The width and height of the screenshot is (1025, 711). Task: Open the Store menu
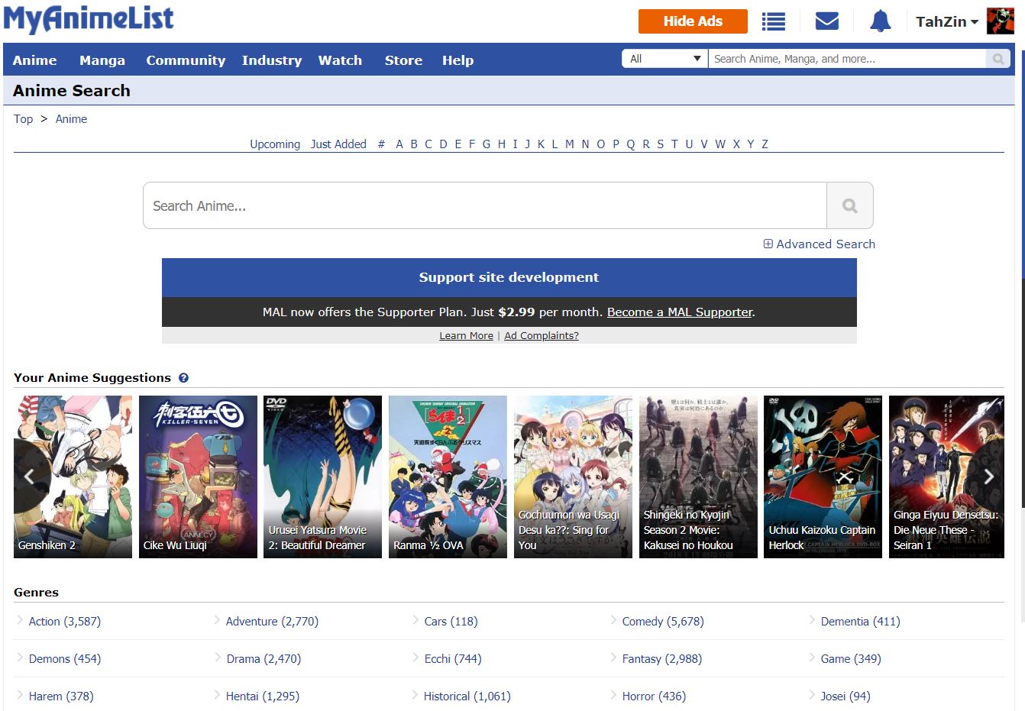403,60
